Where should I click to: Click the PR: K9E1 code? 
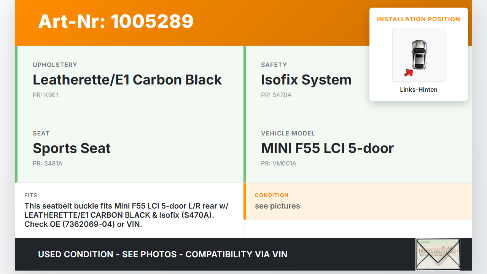pos(45,95)
